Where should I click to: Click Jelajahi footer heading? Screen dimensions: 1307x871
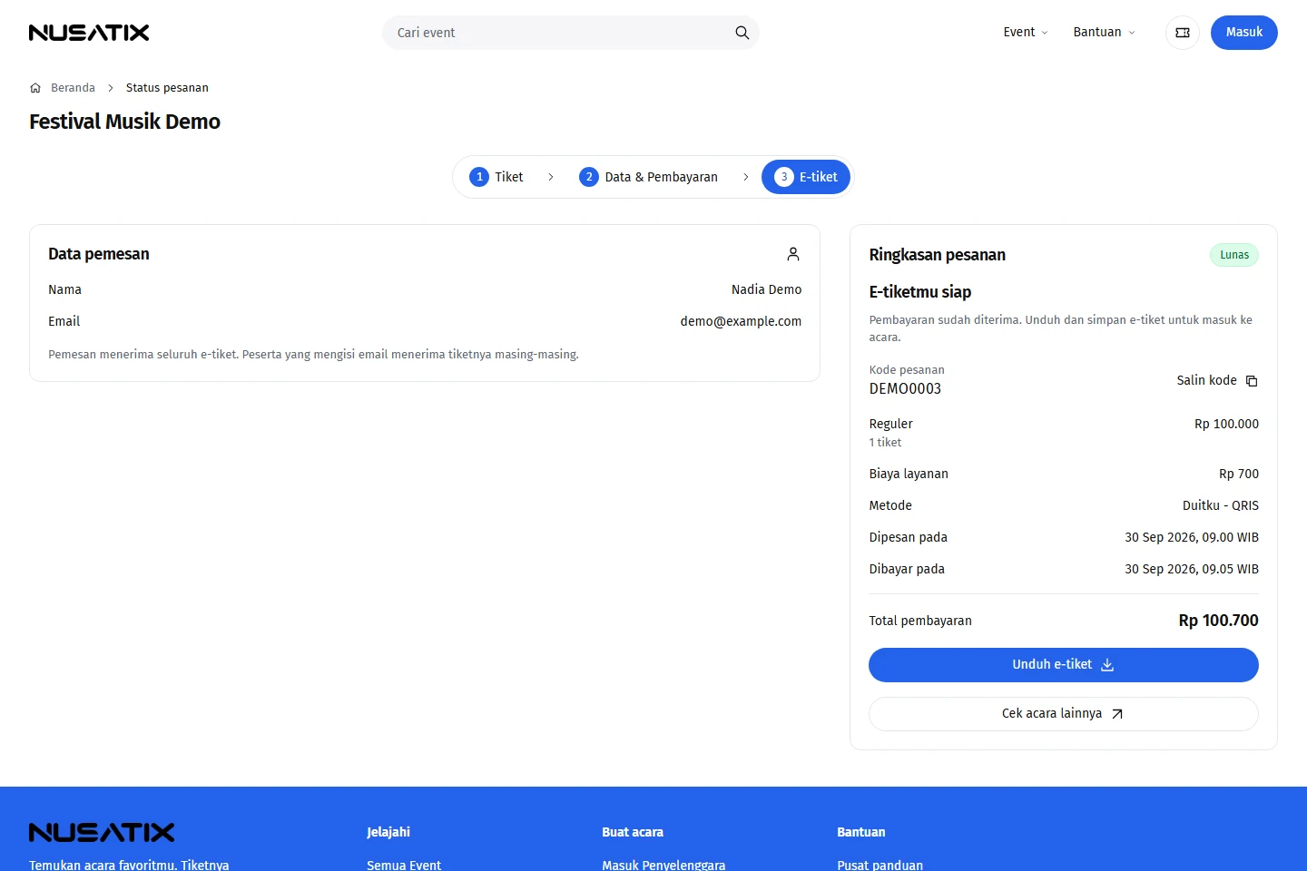[x=388, y=832]
